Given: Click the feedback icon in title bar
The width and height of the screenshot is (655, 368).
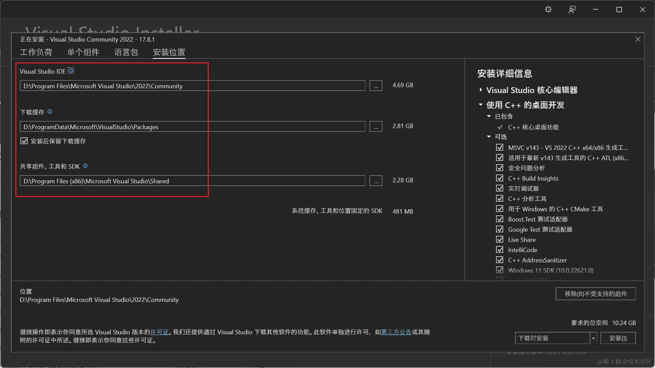Looking at the screenshot, I should (572, 10).
